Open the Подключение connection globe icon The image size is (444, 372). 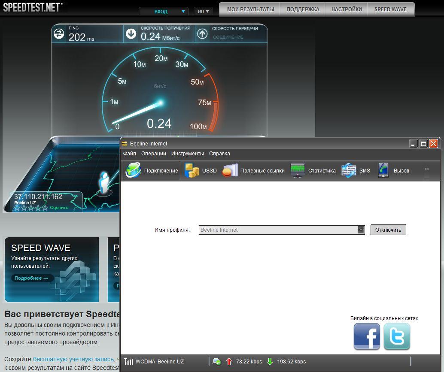pyautogui.click(x=133, y=170)
